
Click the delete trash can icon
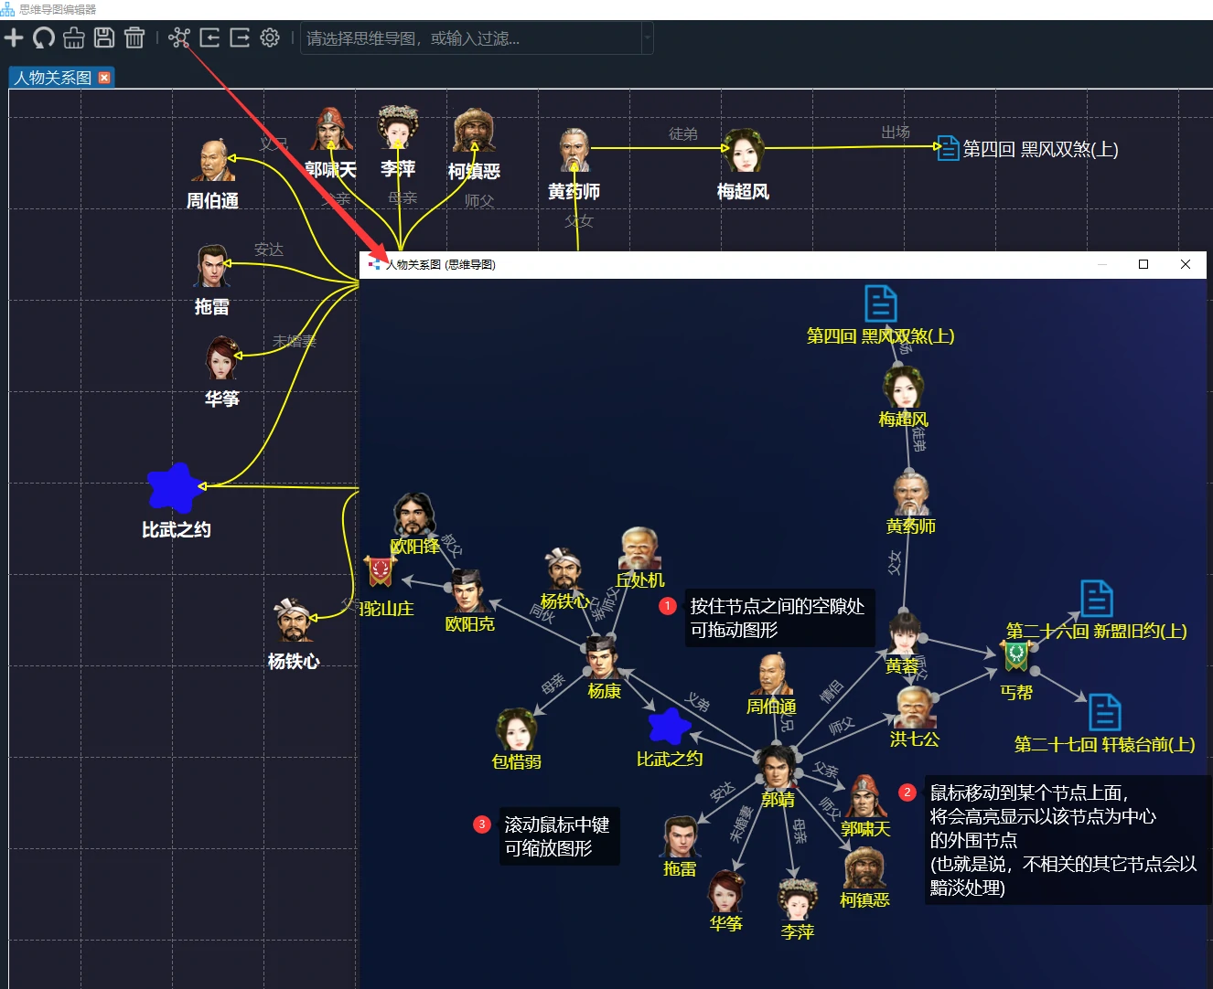[x=134, y=37]
